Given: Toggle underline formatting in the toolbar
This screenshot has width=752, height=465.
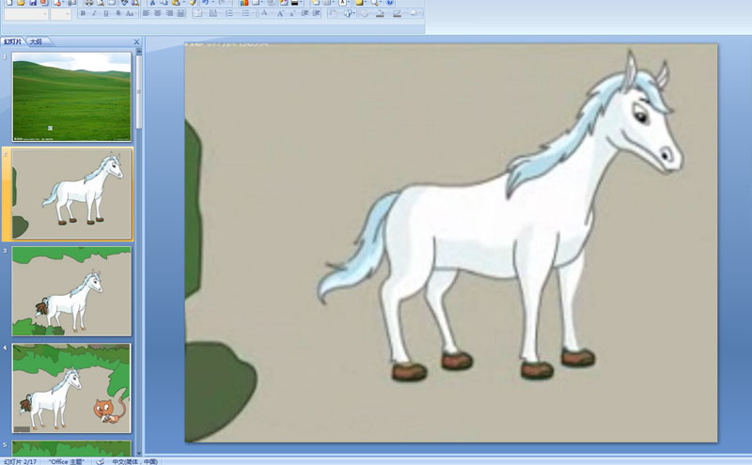Looking at the screenshot, I should point(106,13).
